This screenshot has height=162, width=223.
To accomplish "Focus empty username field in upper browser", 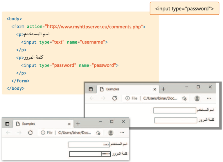I will point(175,111).
